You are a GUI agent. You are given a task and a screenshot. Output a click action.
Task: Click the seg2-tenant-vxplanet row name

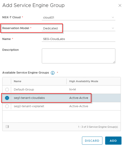29,106
